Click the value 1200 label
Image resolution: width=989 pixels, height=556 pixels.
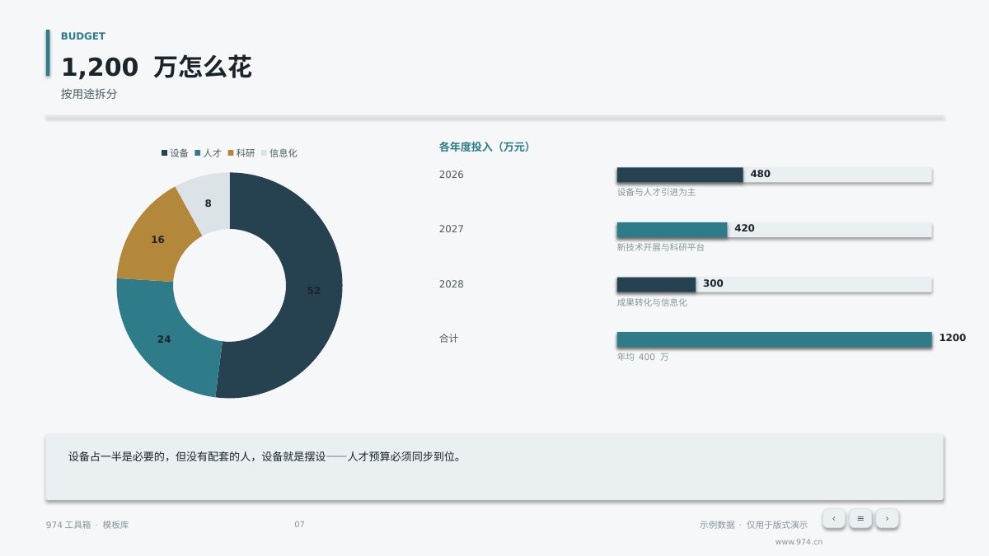(x=952, y=338)
